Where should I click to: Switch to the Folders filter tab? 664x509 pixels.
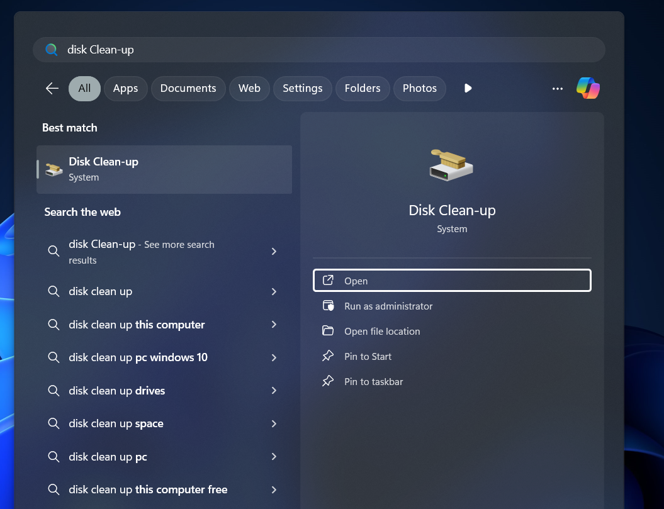363,89
